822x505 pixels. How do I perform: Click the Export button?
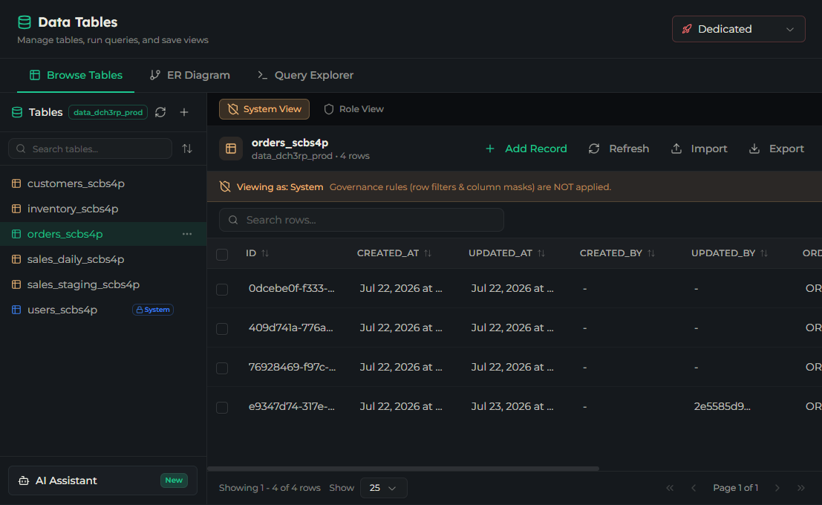coord(777,149)
